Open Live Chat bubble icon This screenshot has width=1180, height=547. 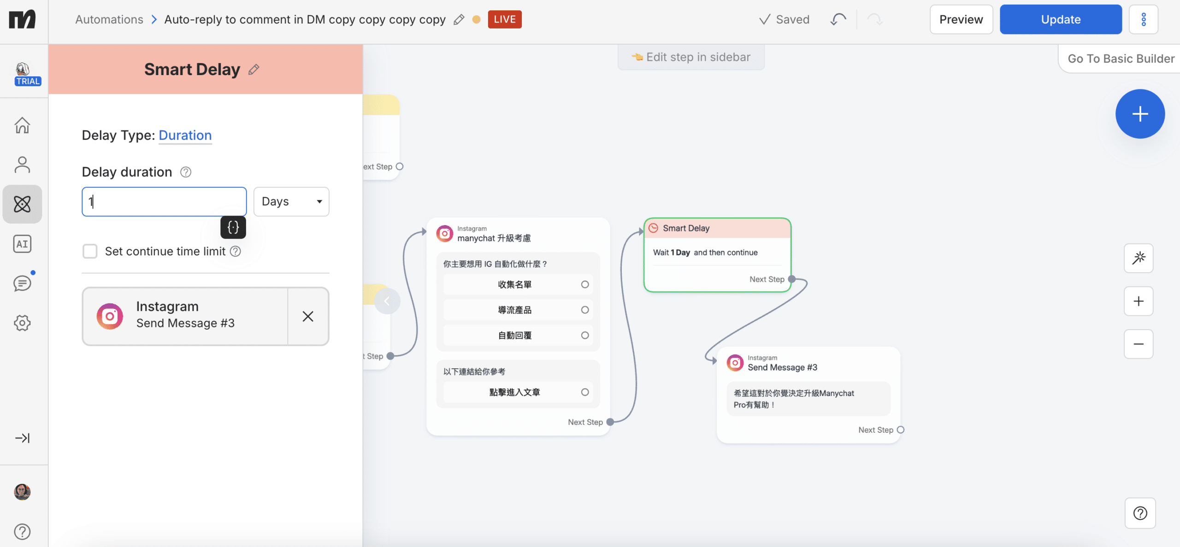tap(22, 283)
